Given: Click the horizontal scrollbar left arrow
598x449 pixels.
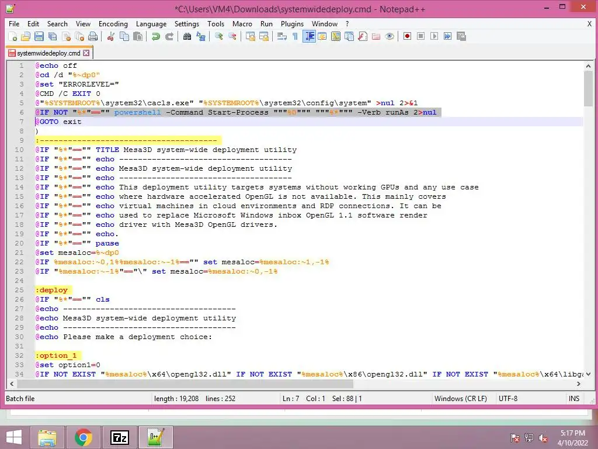Looking at the screenshot, I should point(12,384).
